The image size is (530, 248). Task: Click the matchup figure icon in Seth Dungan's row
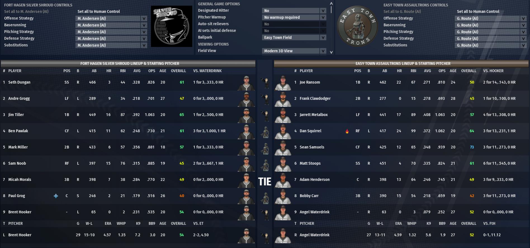[x=265, y=83]
